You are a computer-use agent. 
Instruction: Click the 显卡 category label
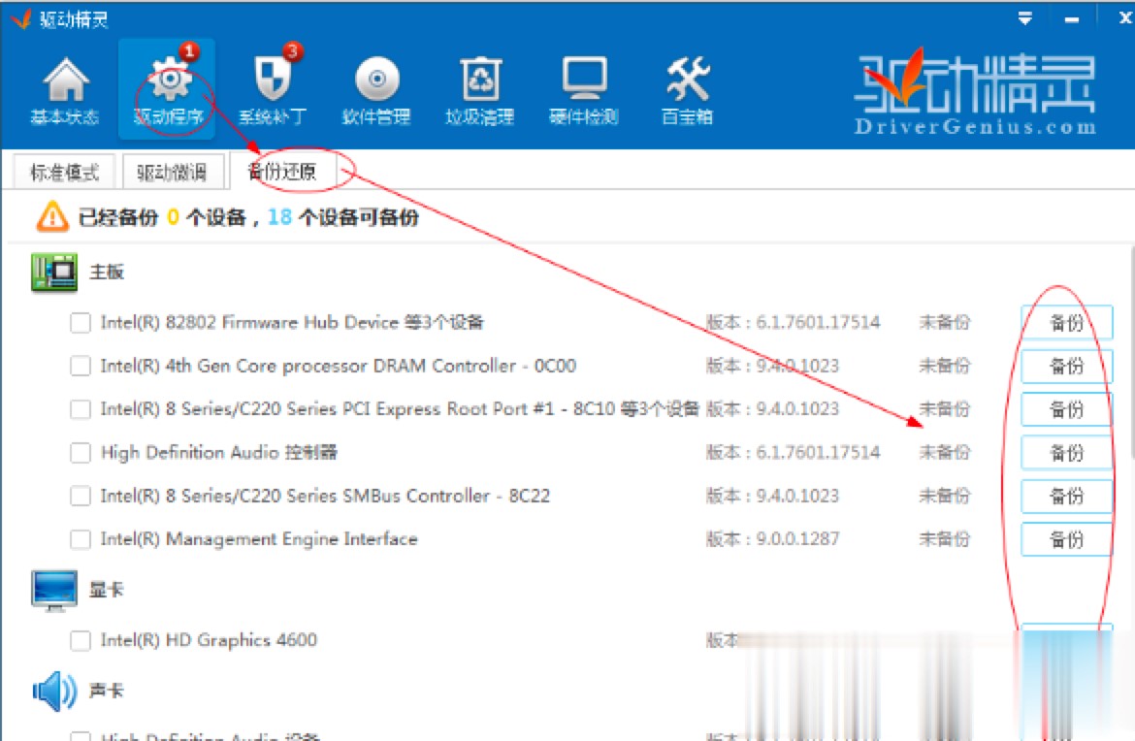[x=107, y=590]
